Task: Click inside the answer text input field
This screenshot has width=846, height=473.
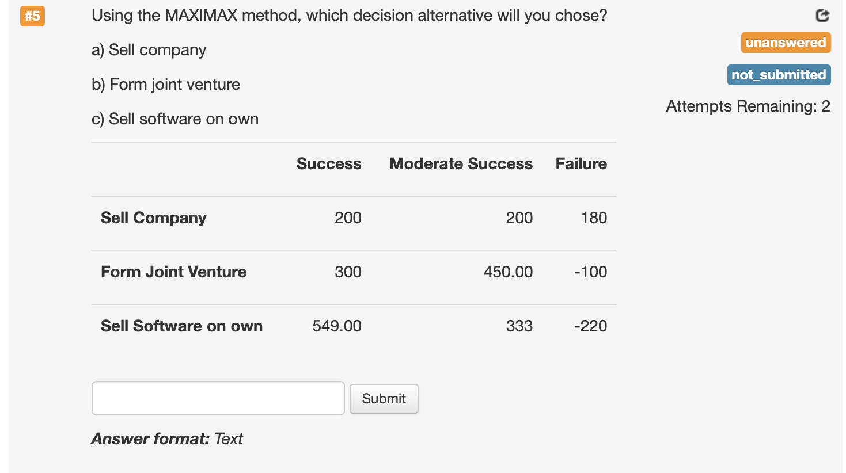Action: pyautogui.click(x=218, y=398)
